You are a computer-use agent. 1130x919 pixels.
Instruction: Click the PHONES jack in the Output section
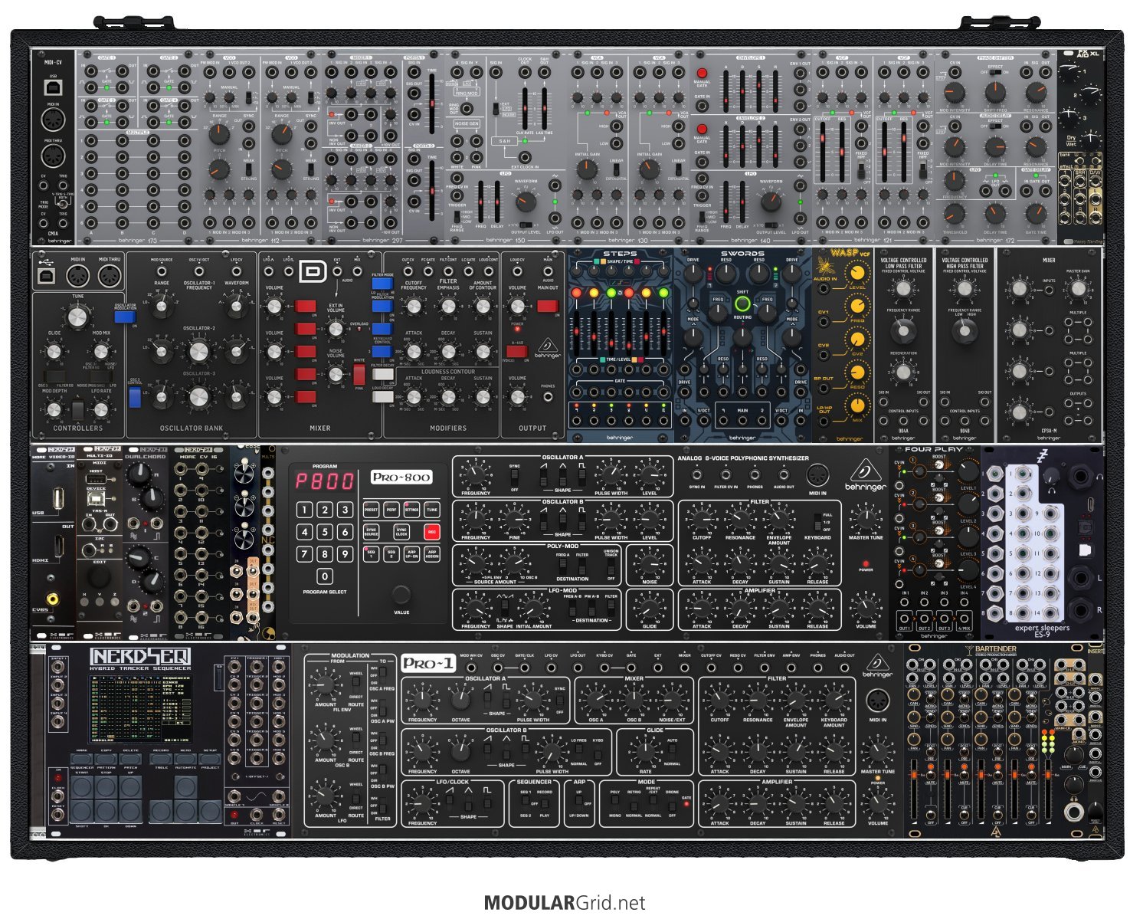pos(547,398)
